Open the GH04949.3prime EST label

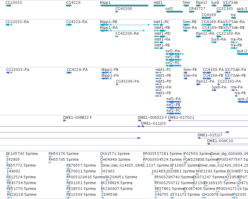click(x=115, y=160)
